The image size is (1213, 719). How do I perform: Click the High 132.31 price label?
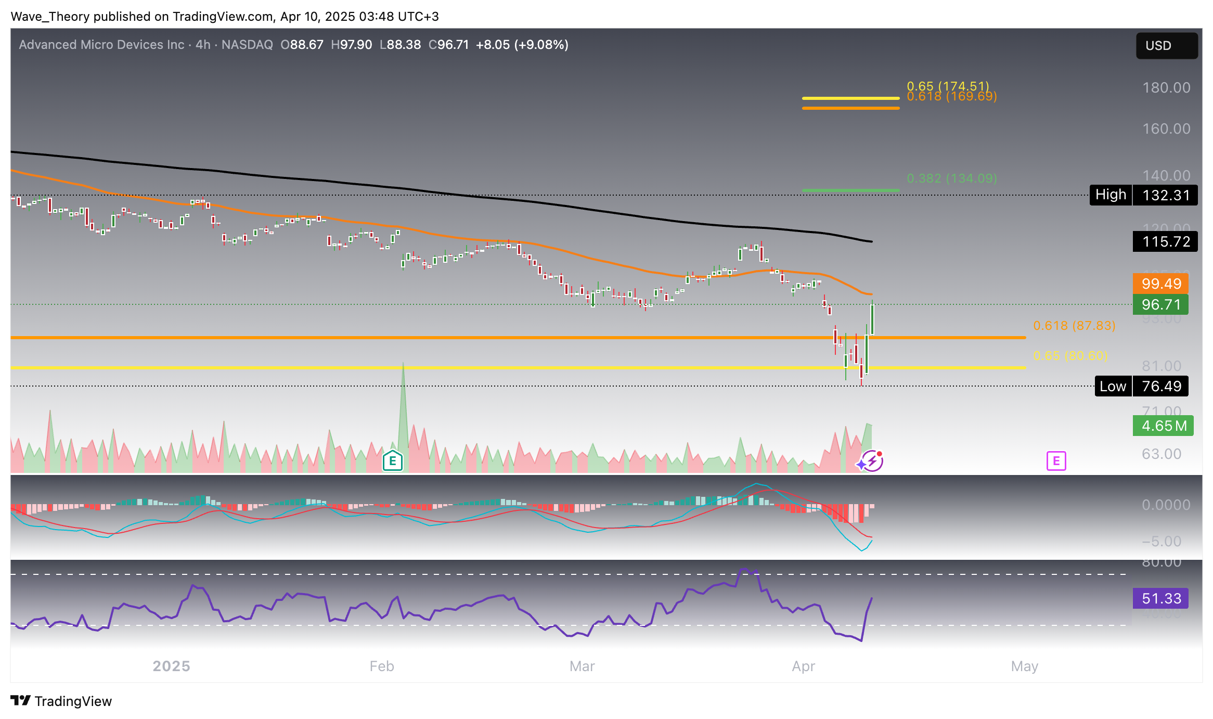(1143, 195)
